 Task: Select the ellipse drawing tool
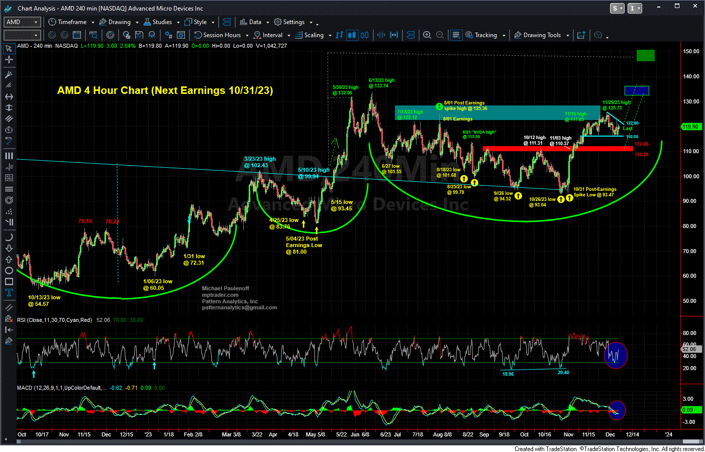pos(9,270)
